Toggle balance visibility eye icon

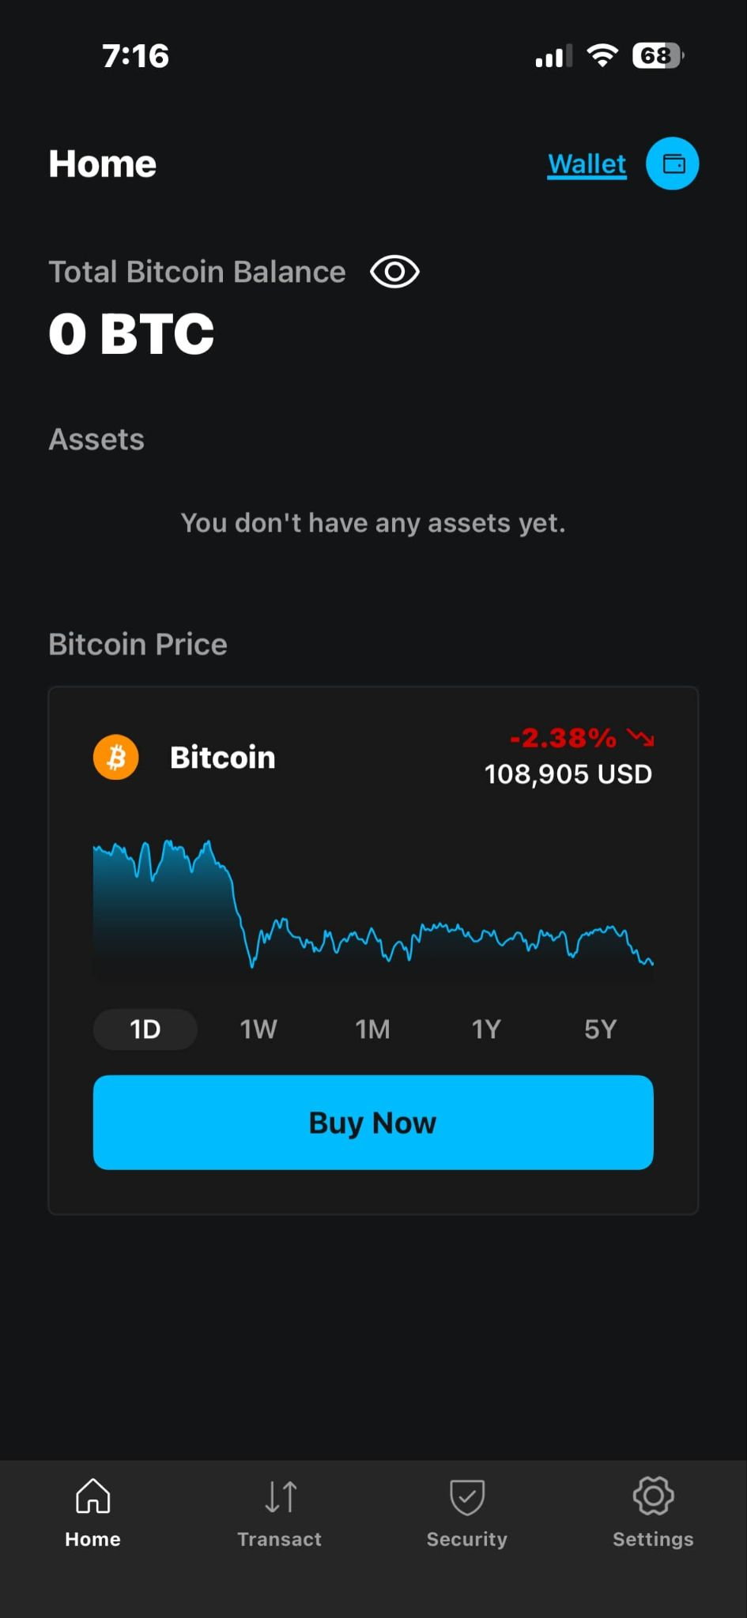click(x=394, y=272)
